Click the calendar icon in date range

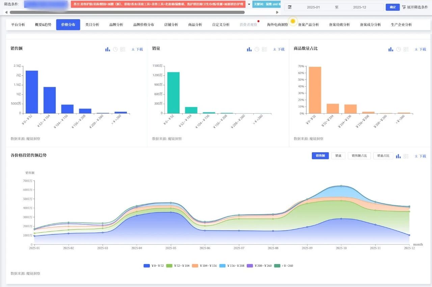290,7
